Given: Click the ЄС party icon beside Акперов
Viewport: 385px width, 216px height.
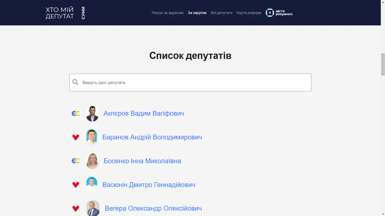Looking at the screenshot, I should tap(76, 113).
